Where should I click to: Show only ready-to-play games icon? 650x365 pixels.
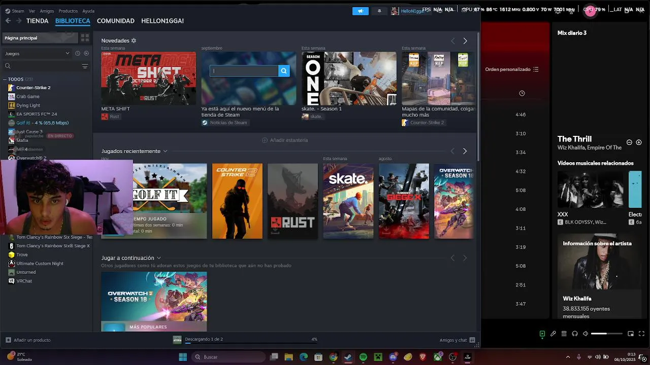(86, 53)
